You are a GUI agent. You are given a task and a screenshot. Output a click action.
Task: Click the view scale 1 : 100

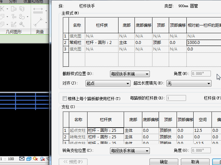click(7, 159)
